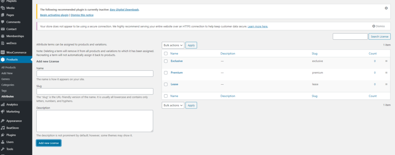Click the Appearance paintbrush icon
The image size is (395, 155).
click(x=3, y=121)
